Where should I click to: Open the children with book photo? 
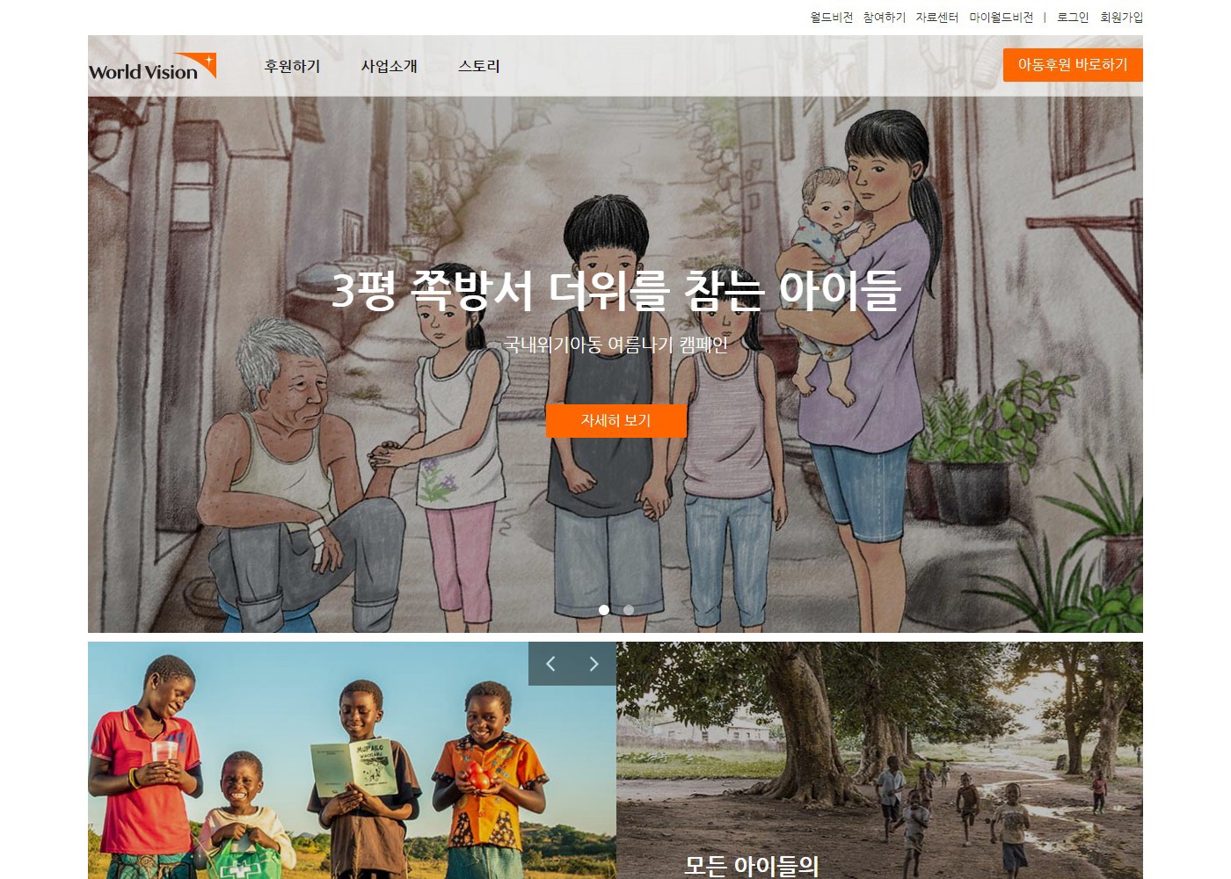352,760
